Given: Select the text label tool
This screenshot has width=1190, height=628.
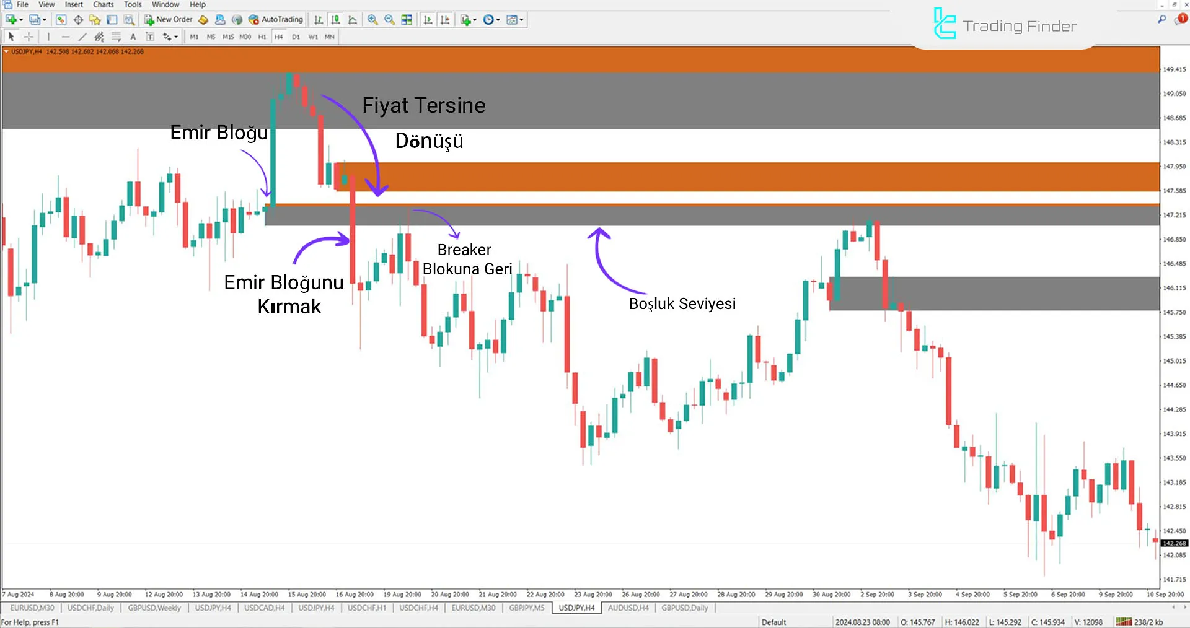Looking at the screenshot, I should pyautogui.click(x=150, y=37).
